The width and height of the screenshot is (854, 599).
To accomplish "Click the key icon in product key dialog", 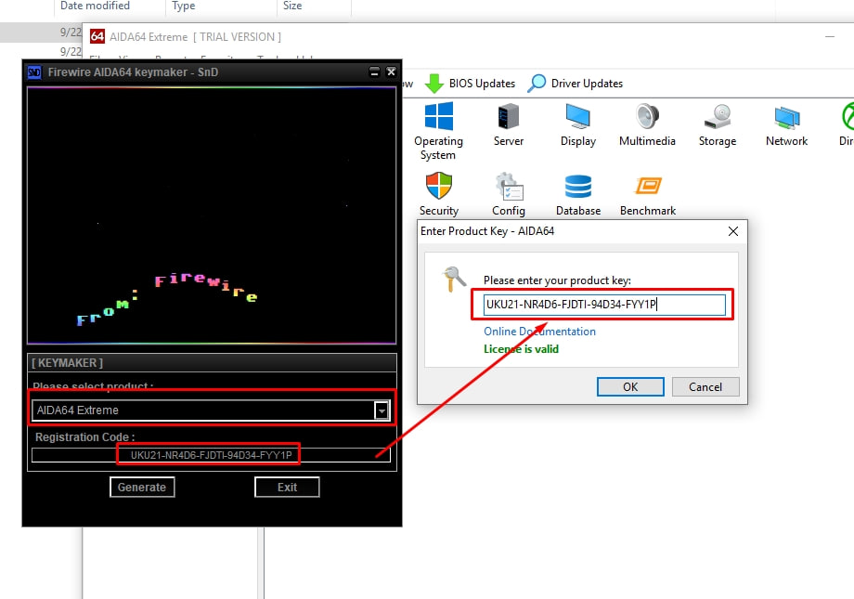I will [453, 279].
